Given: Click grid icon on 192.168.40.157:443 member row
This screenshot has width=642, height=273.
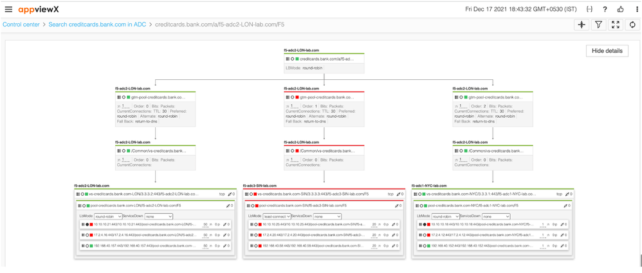Looking at the screenshot, I should click(x=83, y=245).
